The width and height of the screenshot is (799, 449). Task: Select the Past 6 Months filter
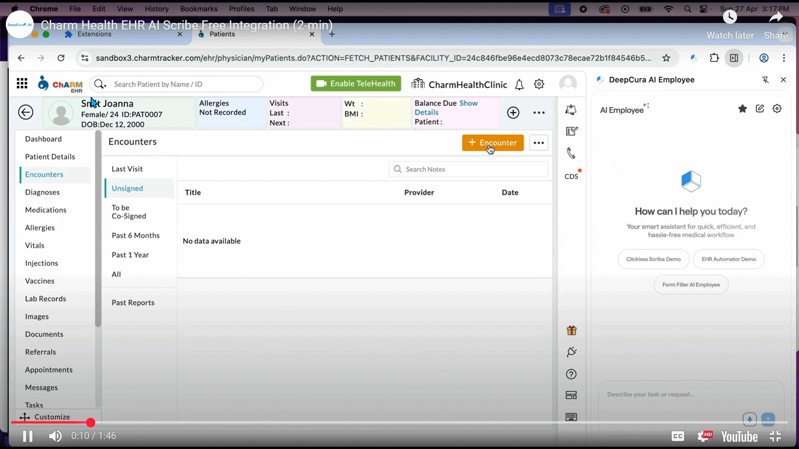(136, 235)
